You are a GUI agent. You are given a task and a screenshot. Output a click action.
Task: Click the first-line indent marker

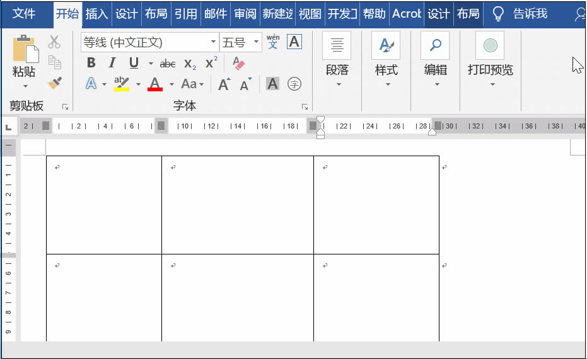click(320, 120)
